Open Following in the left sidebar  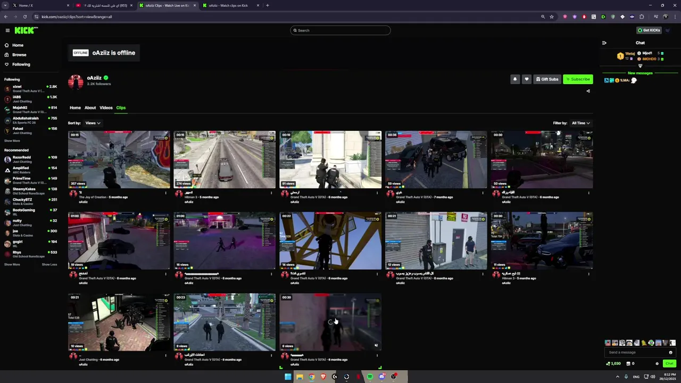(21, 64)
